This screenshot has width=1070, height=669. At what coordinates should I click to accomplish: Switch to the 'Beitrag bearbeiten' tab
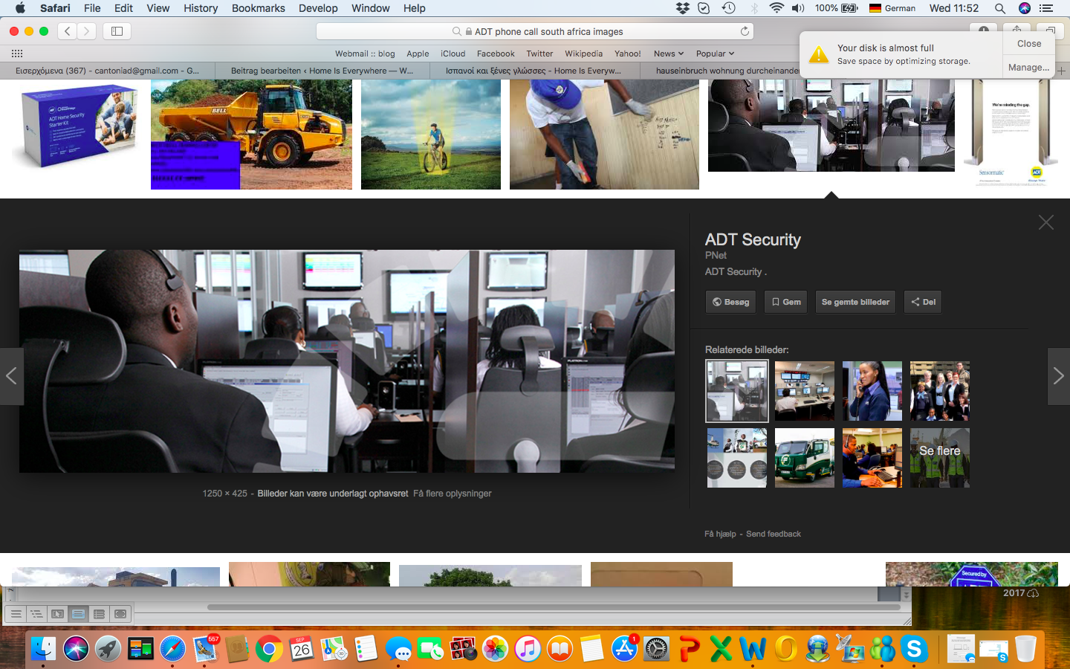pos(322,71)
